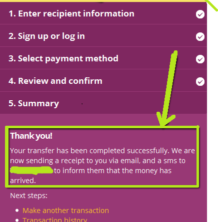Viewport: 218px width, 222px height.
Task: Click the green scribble hiding the recipient
Action: tap(31, 170)
